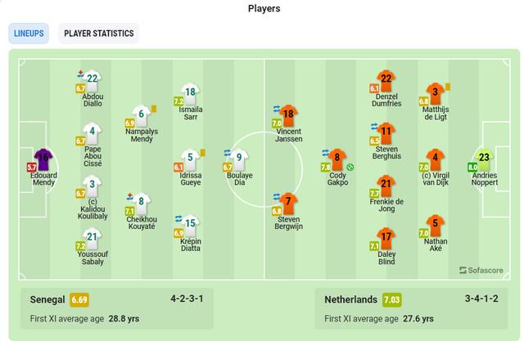Select the Lineups tab
Image resolution: width=524 pixels, height=341 pixels.
(29, 34)
